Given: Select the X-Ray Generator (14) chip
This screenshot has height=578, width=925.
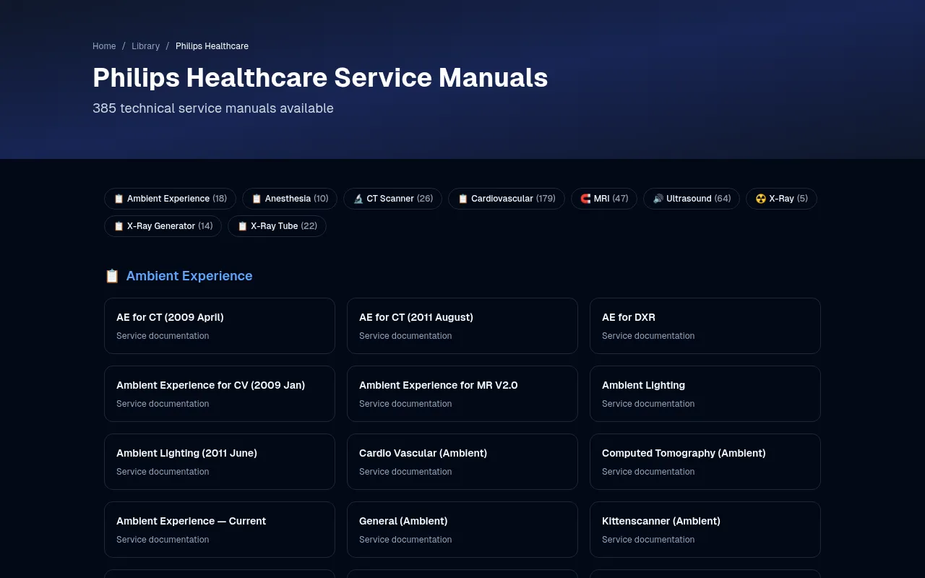Looking at the screenshot, I should click(163, 226).
